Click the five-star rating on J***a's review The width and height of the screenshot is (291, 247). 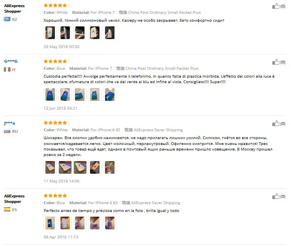(x=55, y=123)
